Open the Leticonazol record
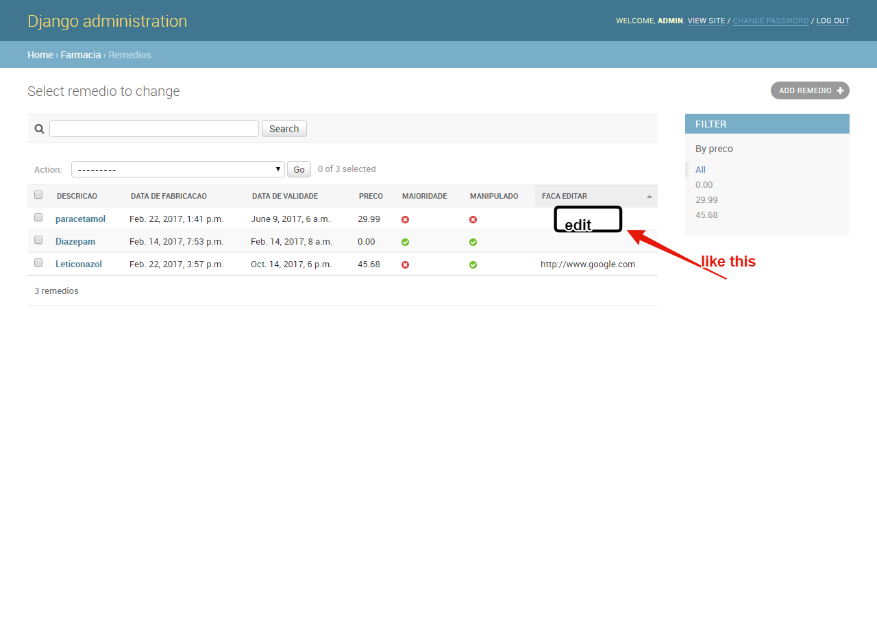This screenshot has width=877, height=629. tap(79, 264)
